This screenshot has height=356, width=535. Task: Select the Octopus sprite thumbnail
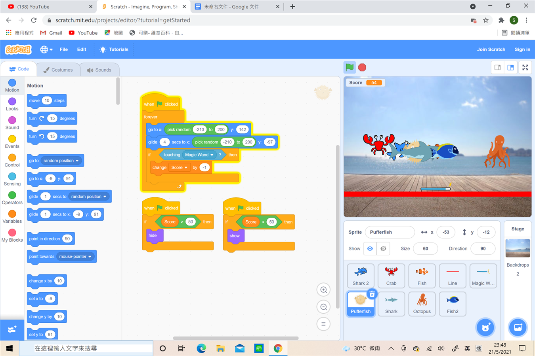(x=422, y=304)
